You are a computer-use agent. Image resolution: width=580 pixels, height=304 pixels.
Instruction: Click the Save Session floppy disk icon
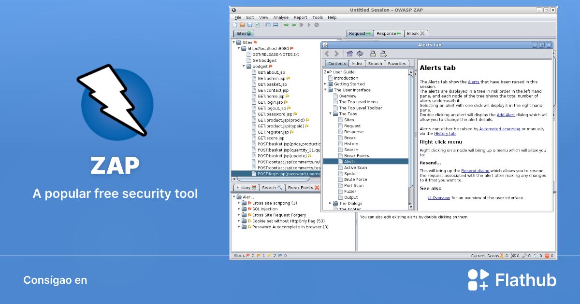point(250,25)
